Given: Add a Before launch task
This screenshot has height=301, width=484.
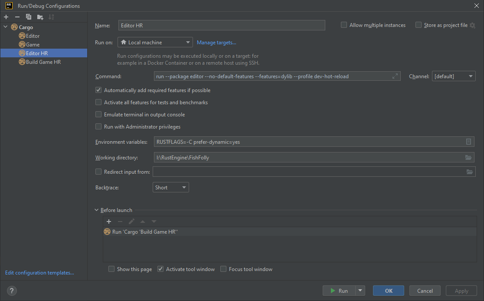Looking at the screenshot, I should click(x=109, y=222).
